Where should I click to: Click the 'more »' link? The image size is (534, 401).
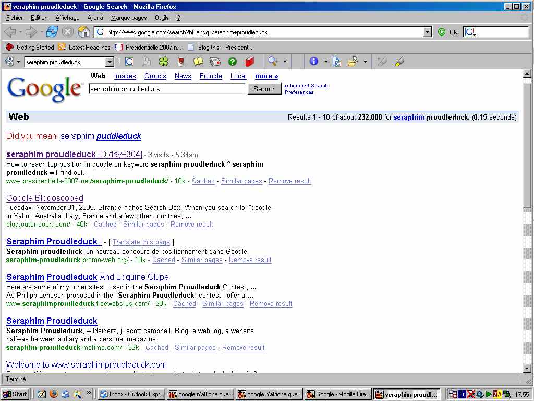(x=266, y=76)
